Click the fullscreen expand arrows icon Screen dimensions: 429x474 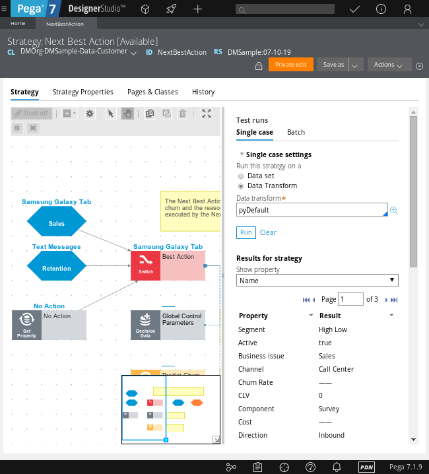(x=207, y=114)
